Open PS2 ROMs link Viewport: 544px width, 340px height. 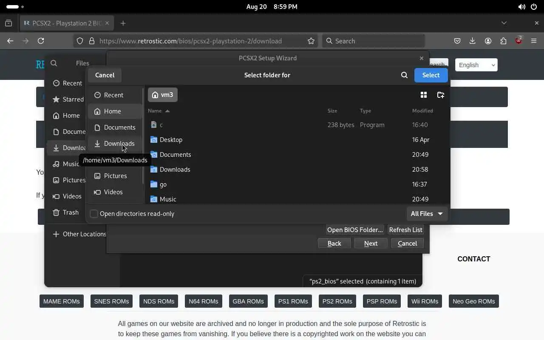(x=337, y=301)
